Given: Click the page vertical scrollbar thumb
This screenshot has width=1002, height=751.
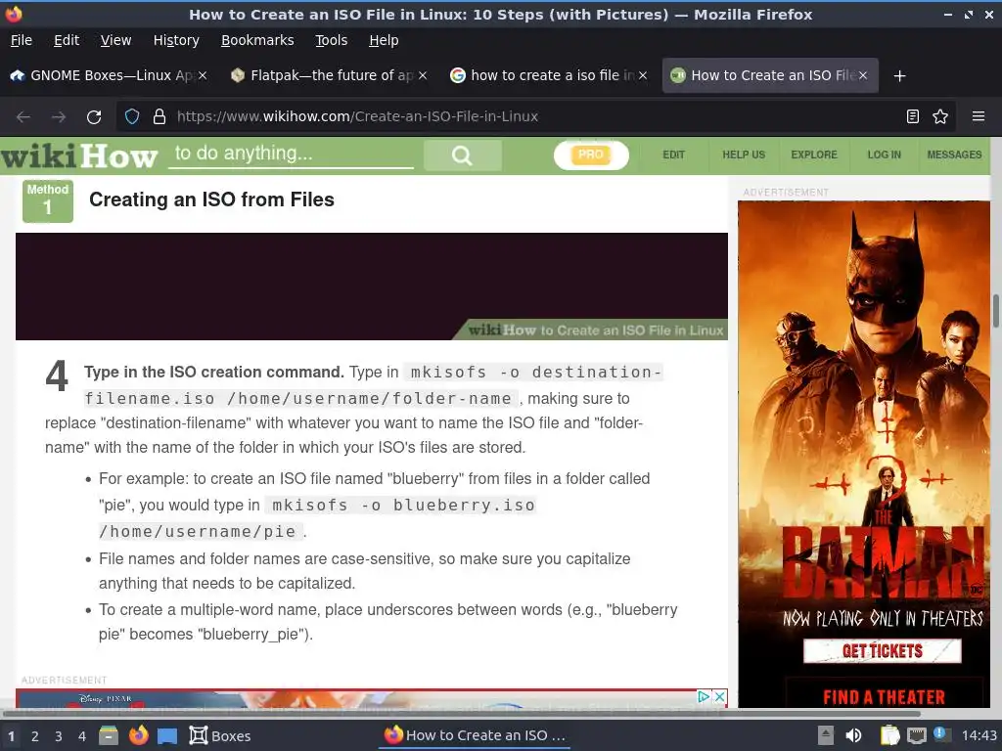Looking at the screenshot, I should pyautogui.click(x=995, y=311).
